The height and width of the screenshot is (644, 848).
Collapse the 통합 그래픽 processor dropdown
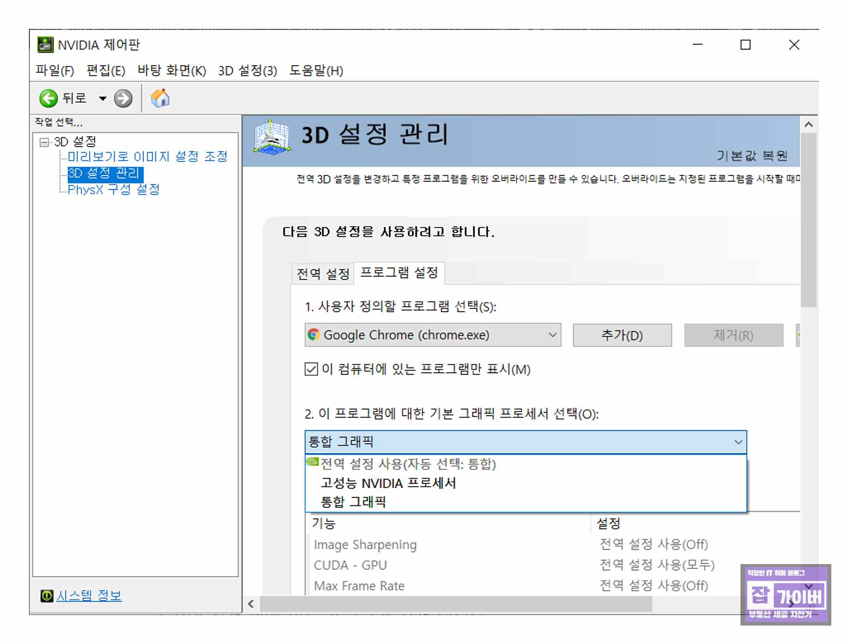tap(738, 442)
